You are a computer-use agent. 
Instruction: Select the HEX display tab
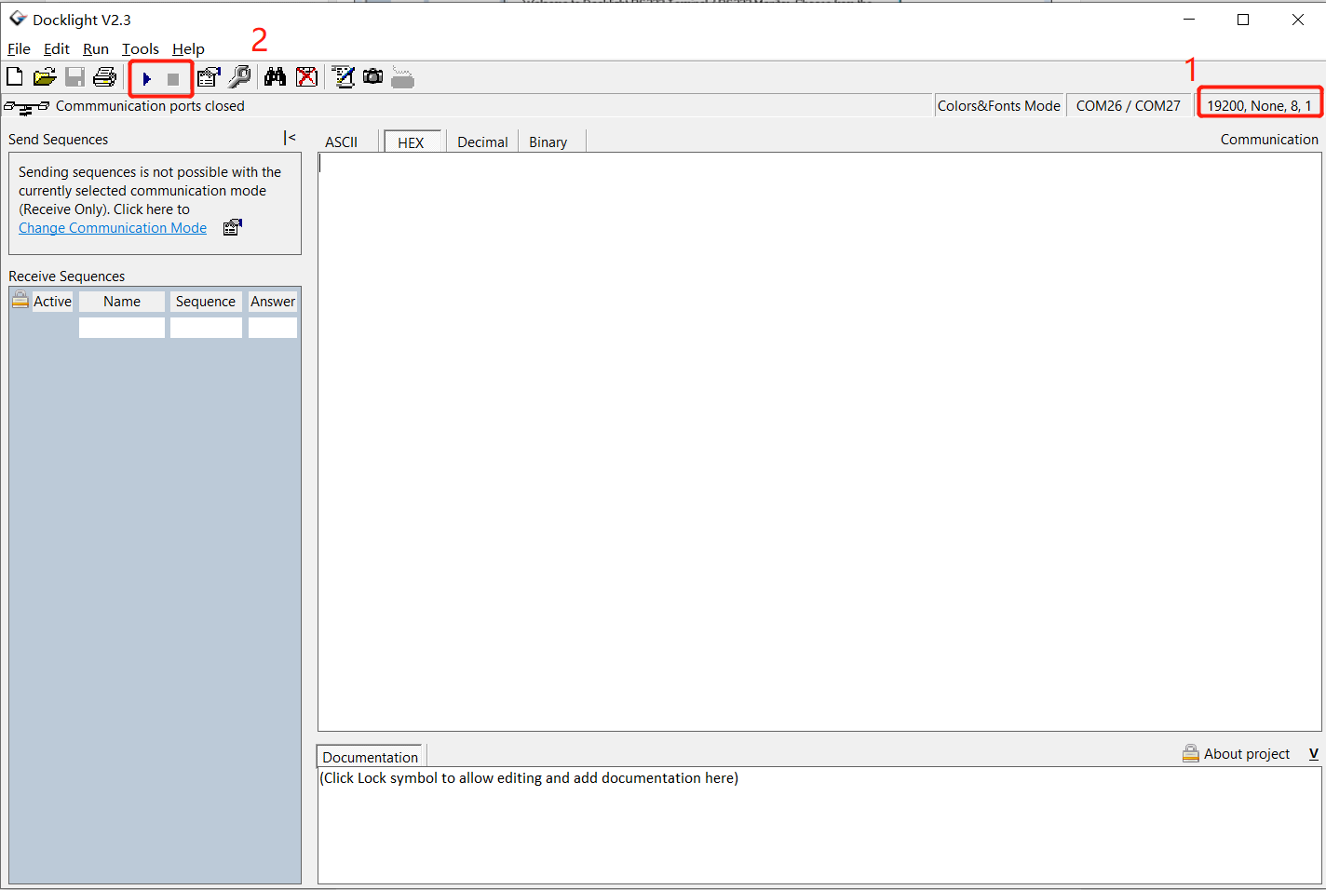point(411,142)
